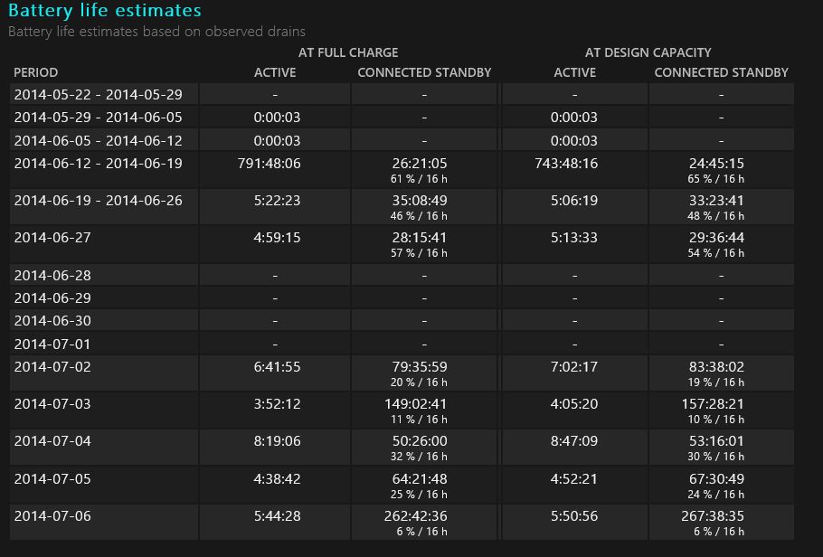Click the 2014-06-12 - 2014-06-19 period cell

point(98,164)
